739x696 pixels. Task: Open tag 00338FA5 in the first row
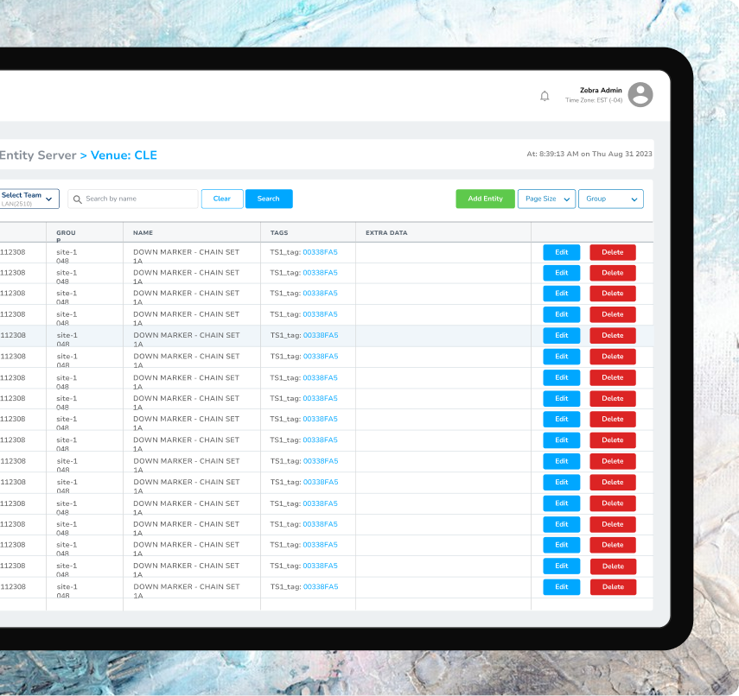(x=320, y=252)
